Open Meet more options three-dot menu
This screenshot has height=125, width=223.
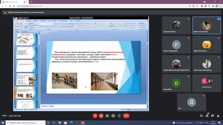pyautogui.click(x=119, y=116)
